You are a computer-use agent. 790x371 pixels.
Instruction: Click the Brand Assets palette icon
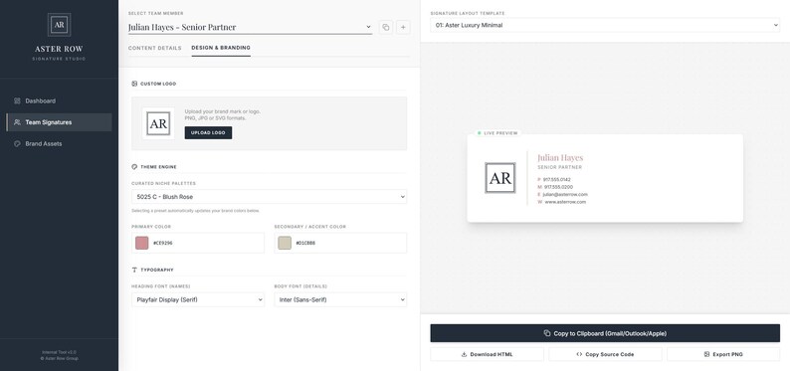[17, 143]
